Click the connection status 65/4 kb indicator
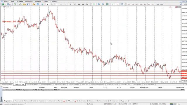The width and height of the screenshot is (187, 105). click(x=175, y=104)
